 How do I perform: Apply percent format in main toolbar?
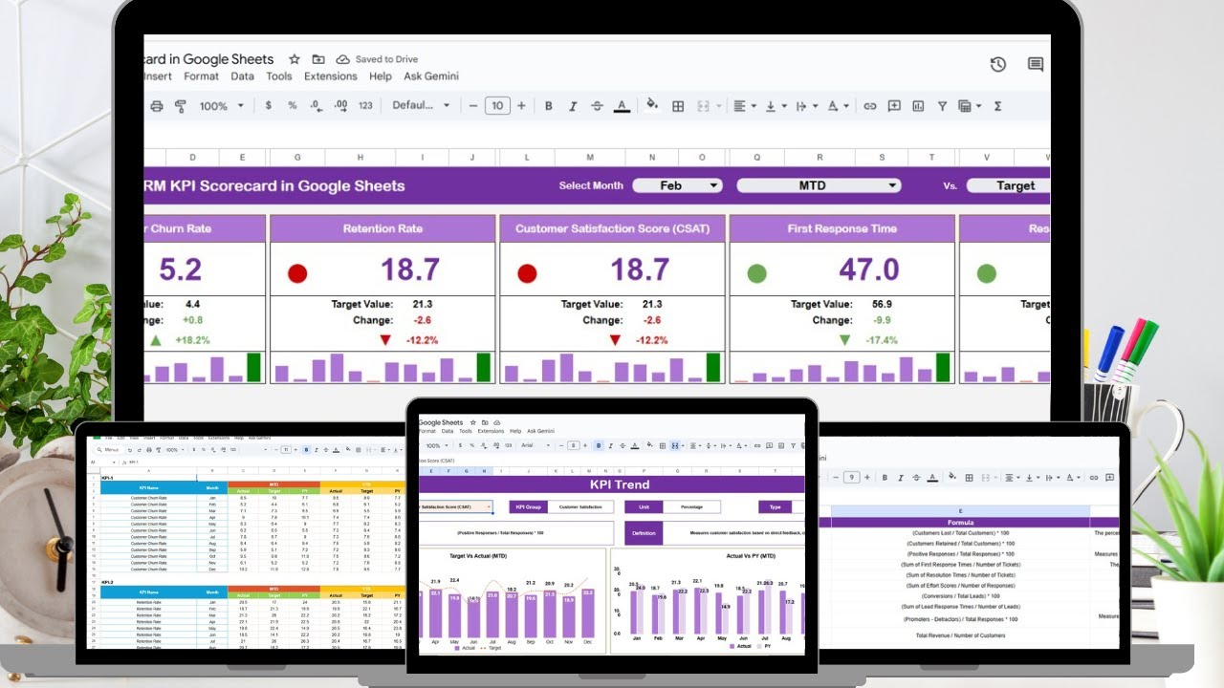click(293, 106)
